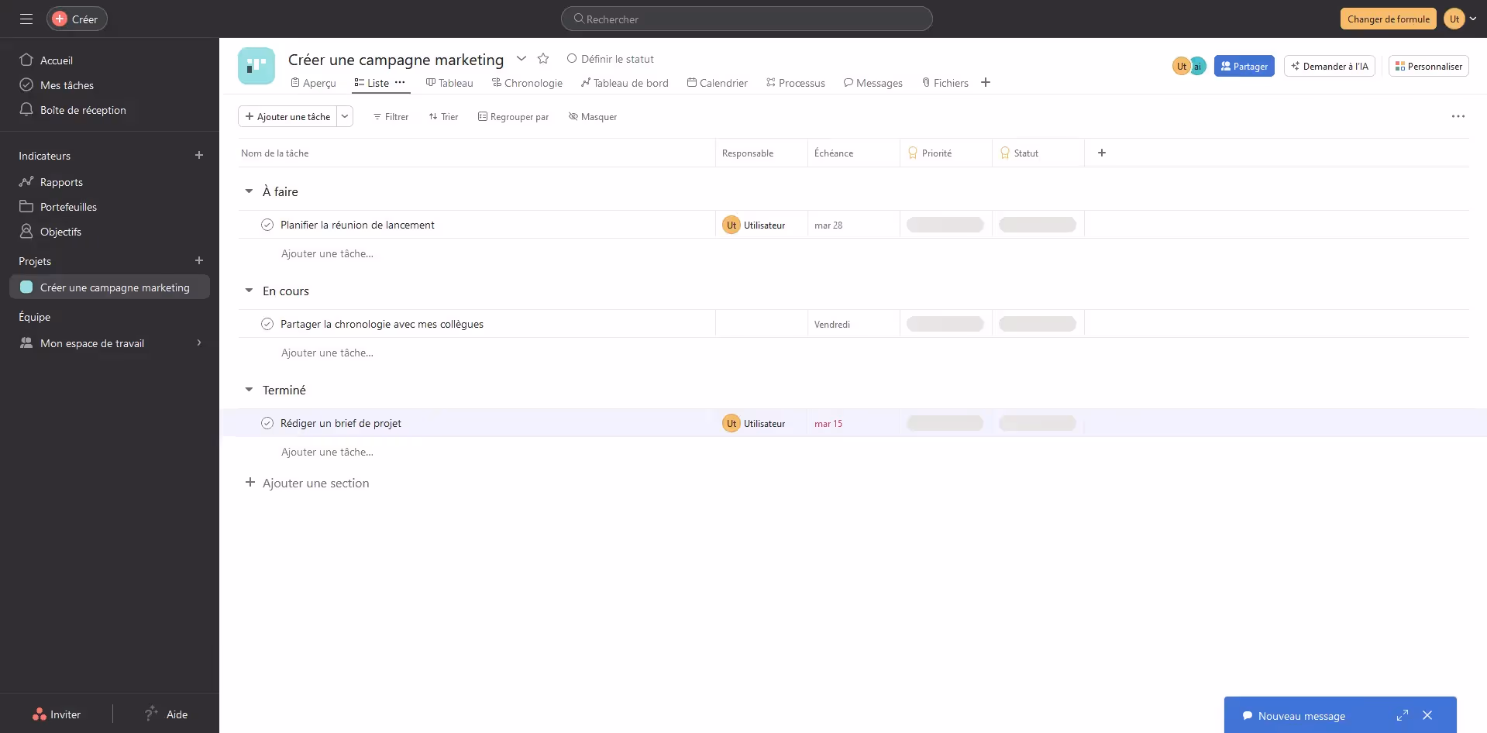Open the Calendrier tab
The height and width of the screenshot is (733, 1487).
click(x=717, y=83)
